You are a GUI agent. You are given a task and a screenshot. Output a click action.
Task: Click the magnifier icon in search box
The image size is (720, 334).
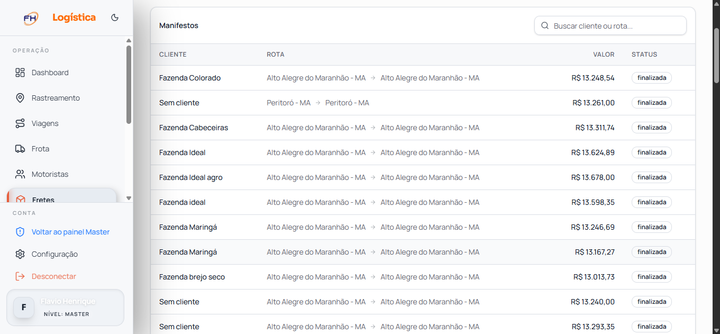(545, 25)
